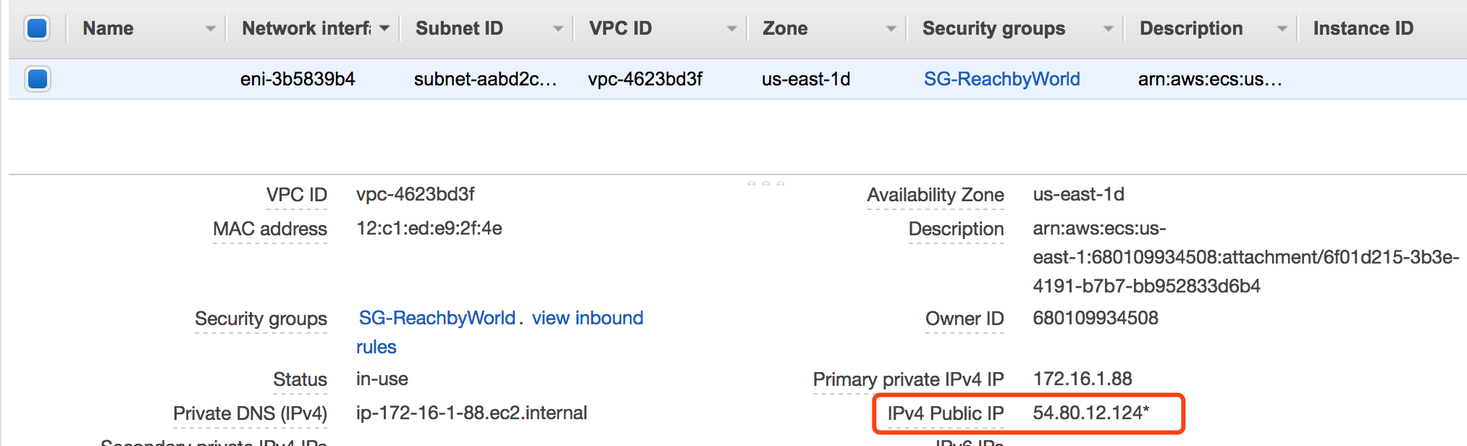
Task: Open the view inbound rules link
Action: pos(587,319)
